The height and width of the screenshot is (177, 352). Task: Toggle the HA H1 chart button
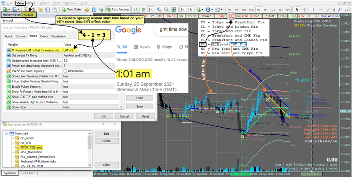[x=171, y=16]
